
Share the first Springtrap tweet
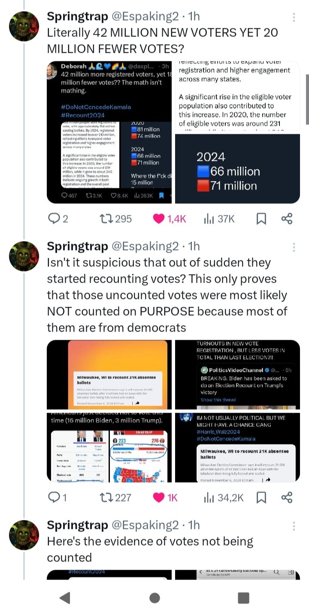287,219
